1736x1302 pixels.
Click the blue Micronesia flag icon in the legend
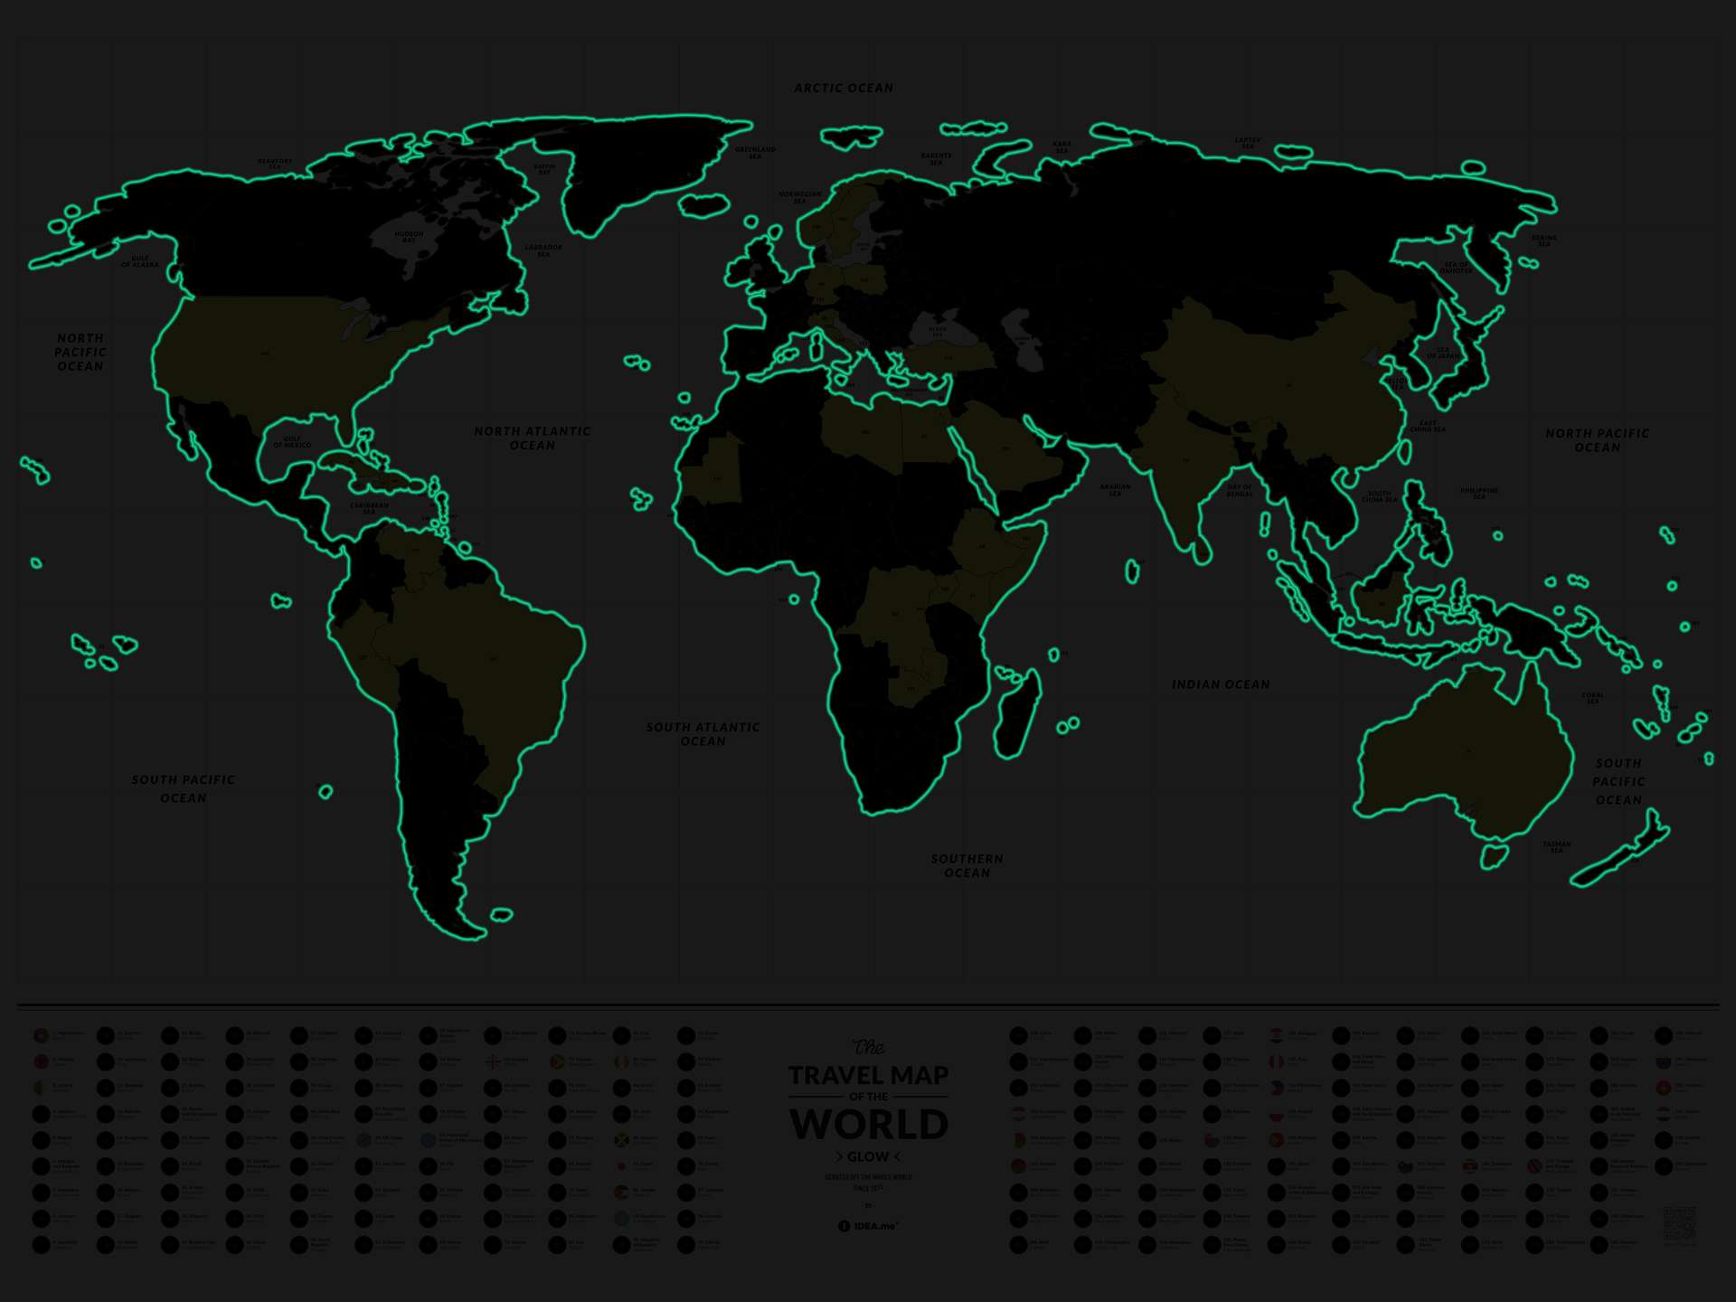click(428, 1139)
